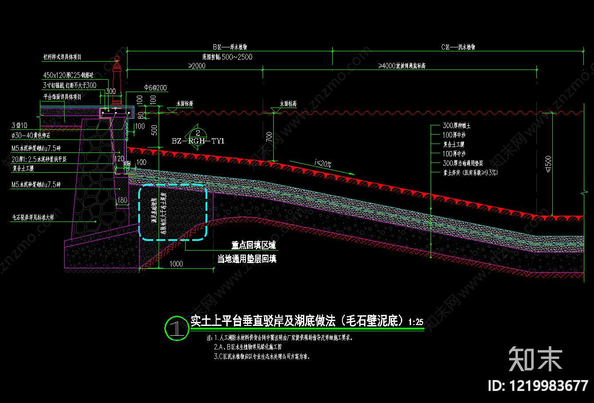Viewport: 594px width, 403px height.
Task: Select the '≤1500' water depth dimension
Action: point(548,163)
